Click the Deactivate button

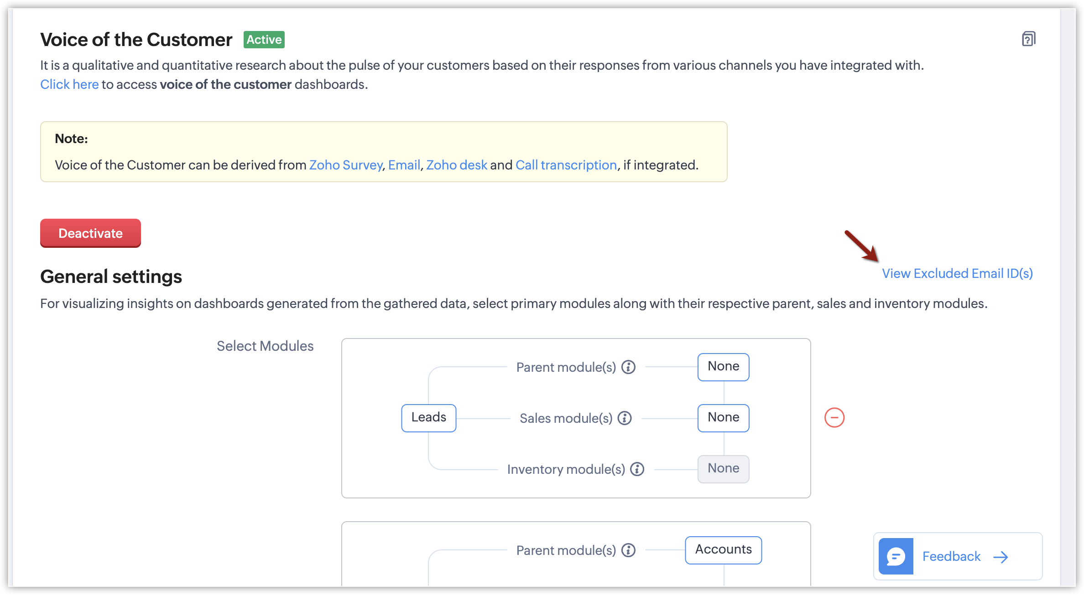point(90,233)
